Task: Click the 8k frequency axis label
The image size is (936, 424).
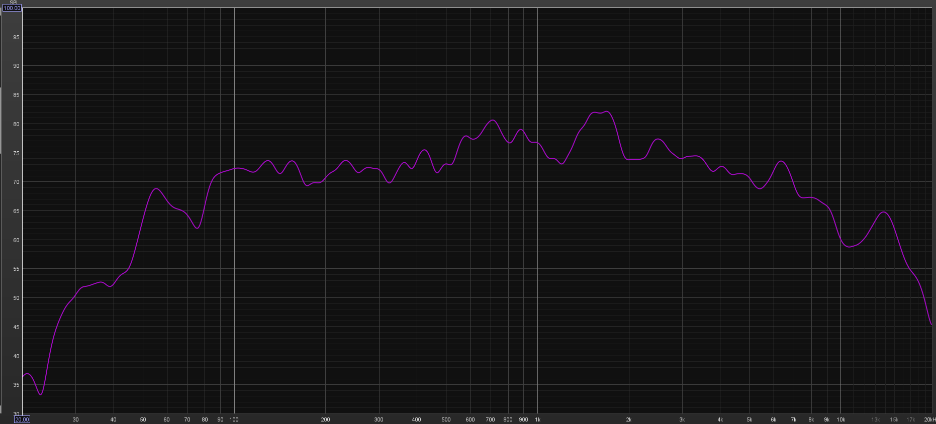Action: point(811,419)
